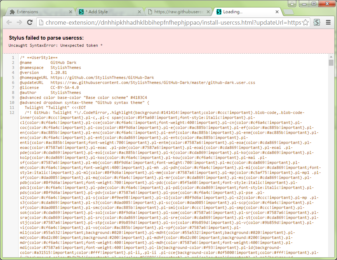Image resolution: width=337 pixels, height=260 pixels.
Task: Click the @homepageURL github.com link text
Action: [102, 77]
